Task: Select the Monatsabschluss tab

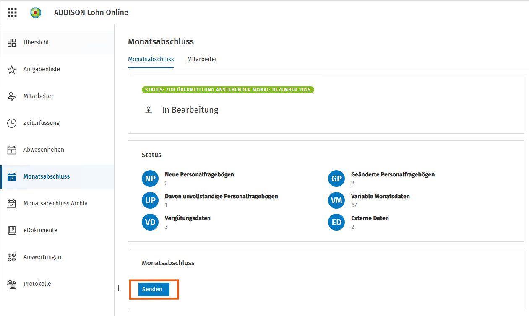Action: 151,59
